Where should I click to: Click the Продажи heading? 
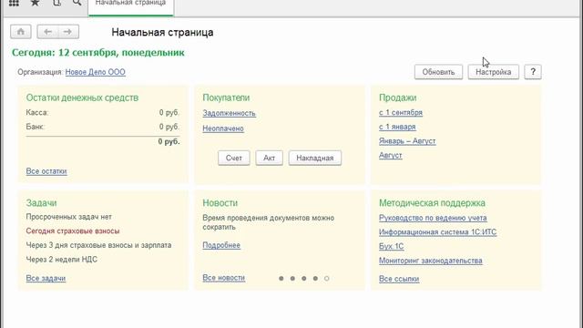397,97
